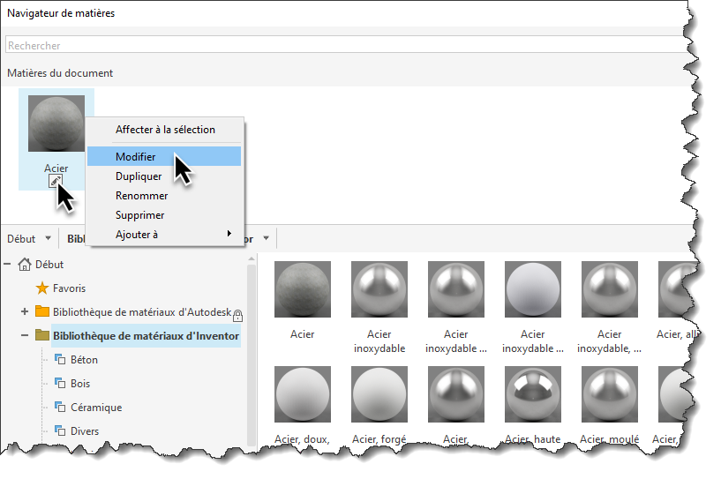Screen dimensions: 721x479
Task: Select the Acier document material thumbnail
Action: 56,123
